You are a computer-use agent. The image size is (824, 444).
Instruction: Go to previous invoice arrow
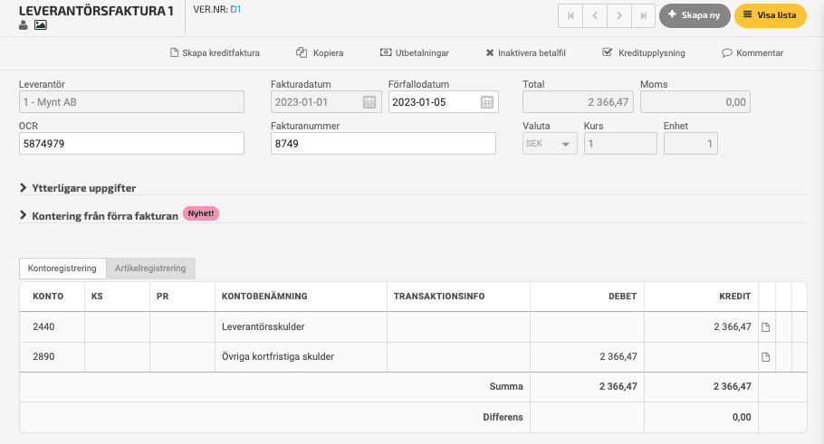595,15
